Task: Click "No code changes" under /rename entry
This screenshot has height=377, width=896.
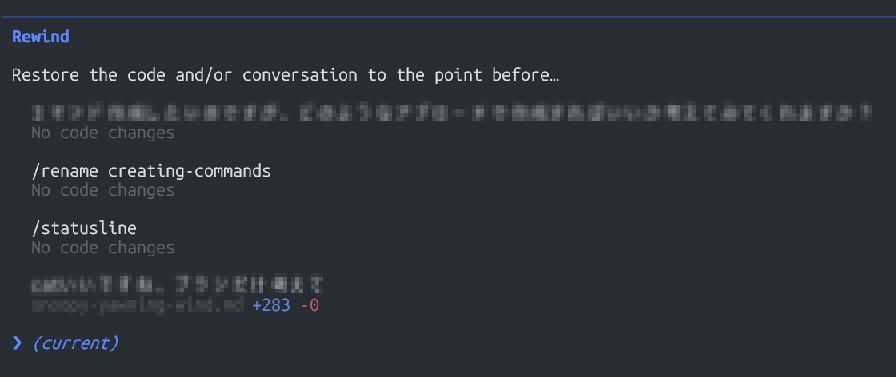Action: coord(102,190)
